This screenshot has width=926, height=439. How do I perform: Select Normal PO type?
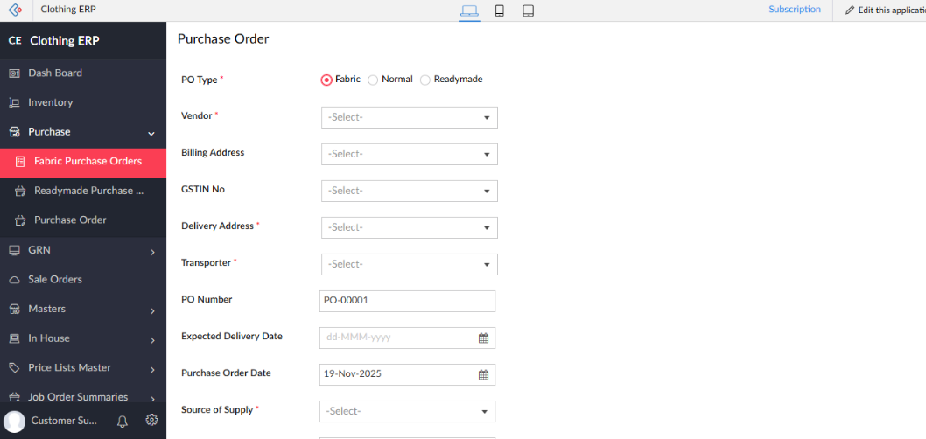click(373, 80)
